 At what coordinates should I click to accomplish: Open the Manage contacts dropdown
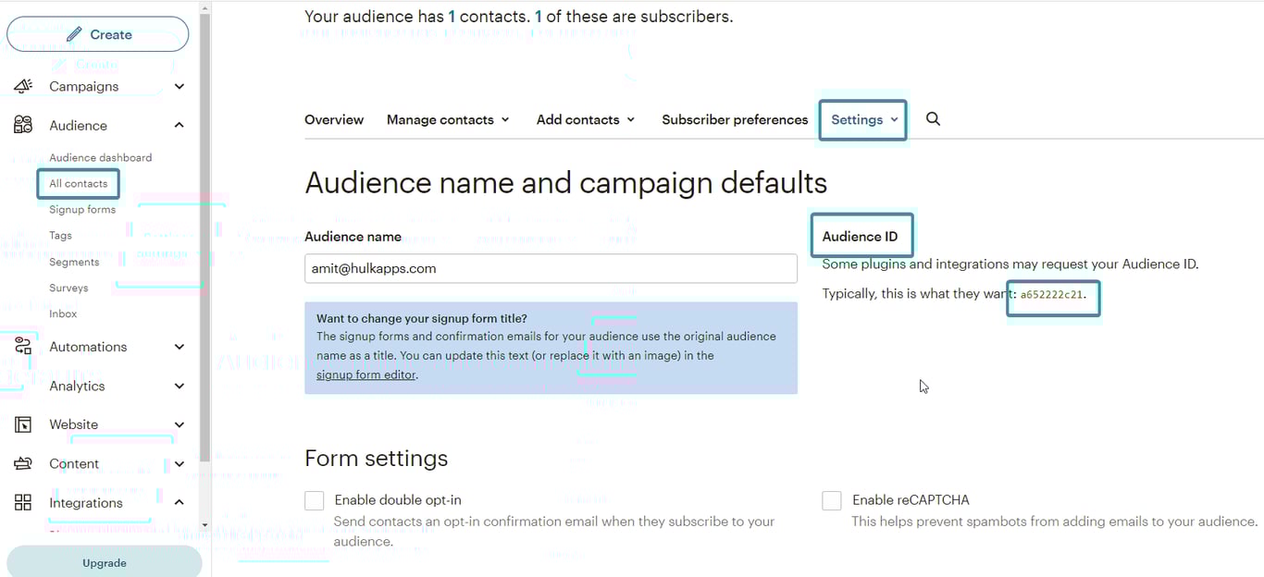pos(448,120)
